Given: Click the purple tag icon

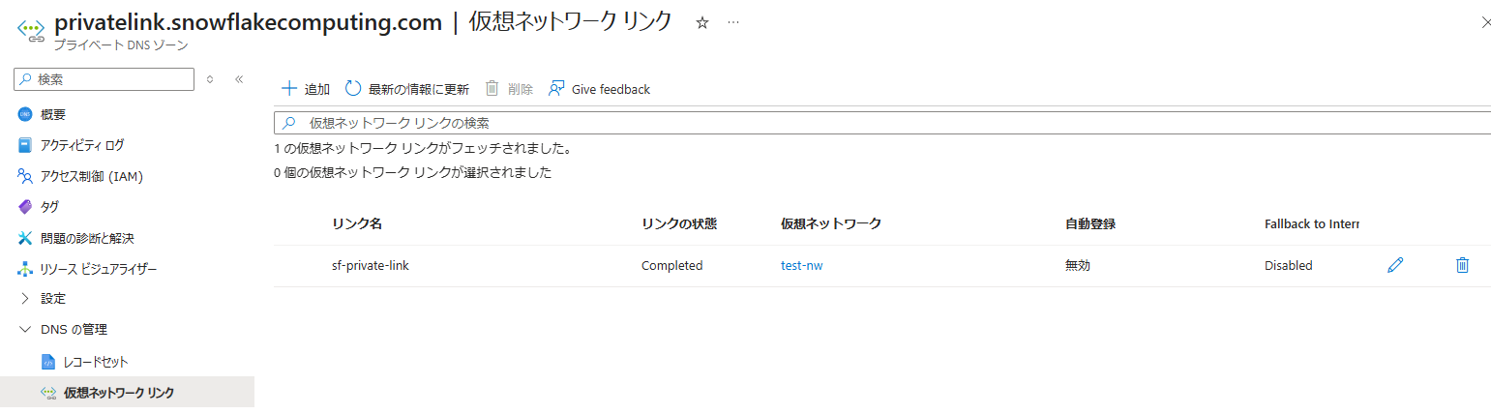Looking at the screenshot, I should point(25,207).
